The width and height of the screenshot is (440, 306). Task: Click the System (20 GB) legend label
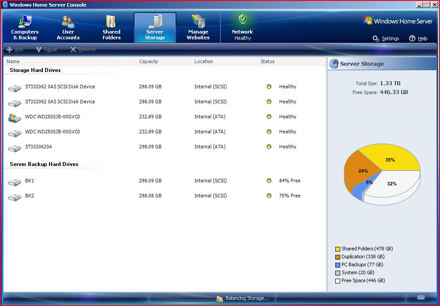(x=358, y=272)
